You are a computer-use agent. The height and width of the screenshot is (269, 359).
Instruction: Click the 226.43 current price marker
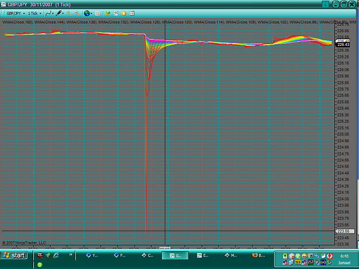tap(343, 45)
